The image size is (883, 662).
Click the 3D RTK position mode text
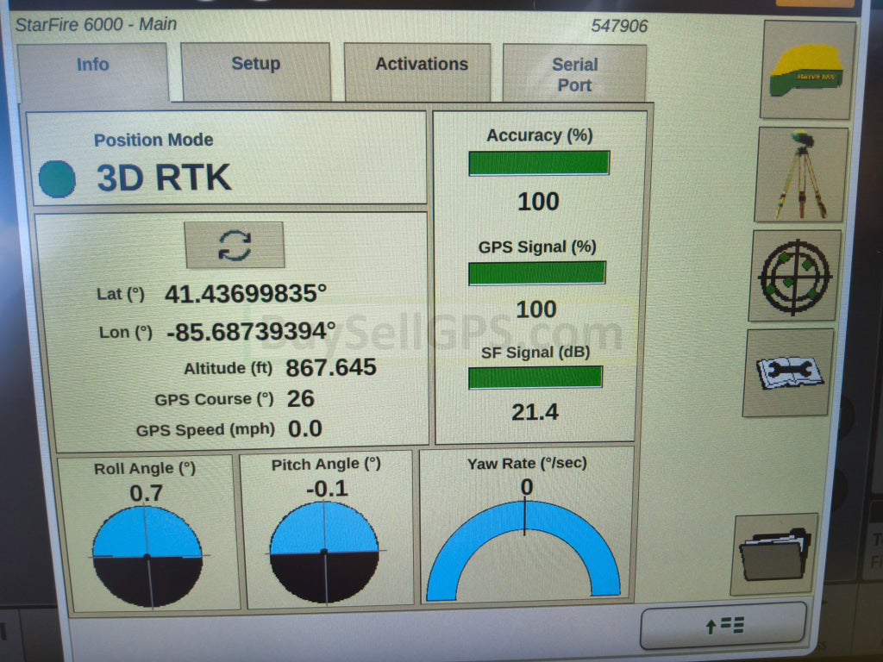(164, 178)
